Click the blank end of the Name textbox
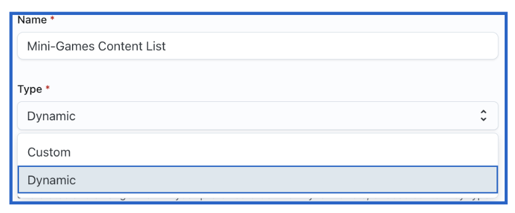The height and width of the screenshot is (213, 515). pyautogui.click(x=332, y=46)
